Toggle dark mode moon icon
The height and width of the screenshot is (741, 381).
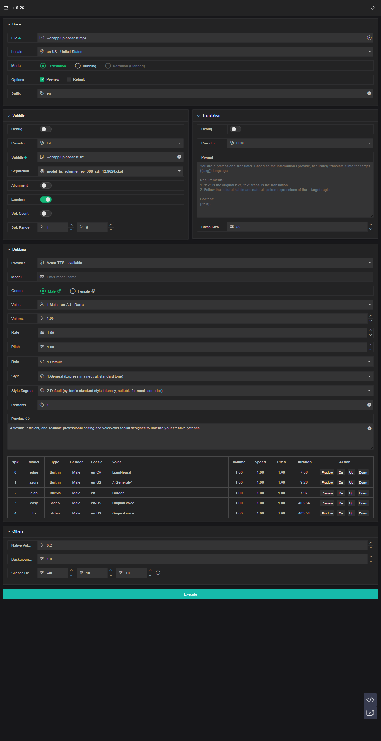point(373,8)
